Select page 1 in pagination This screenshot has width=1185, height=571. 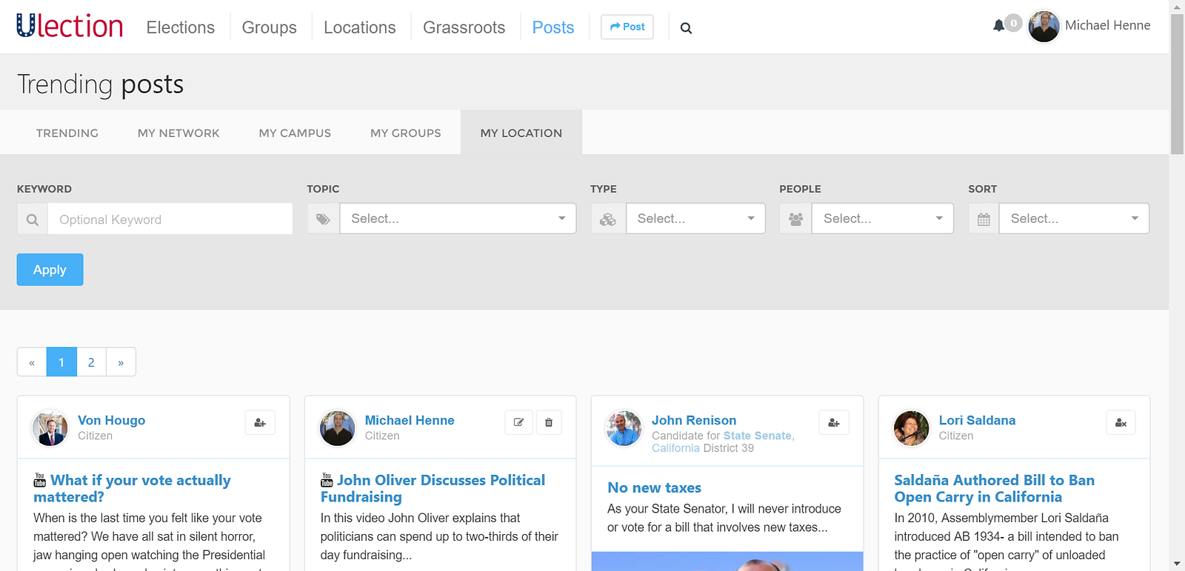click(61, 362)
